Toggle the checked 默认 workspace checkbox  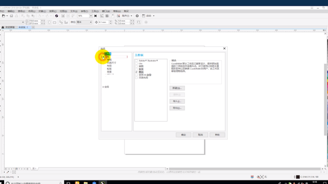pos(136,72)
